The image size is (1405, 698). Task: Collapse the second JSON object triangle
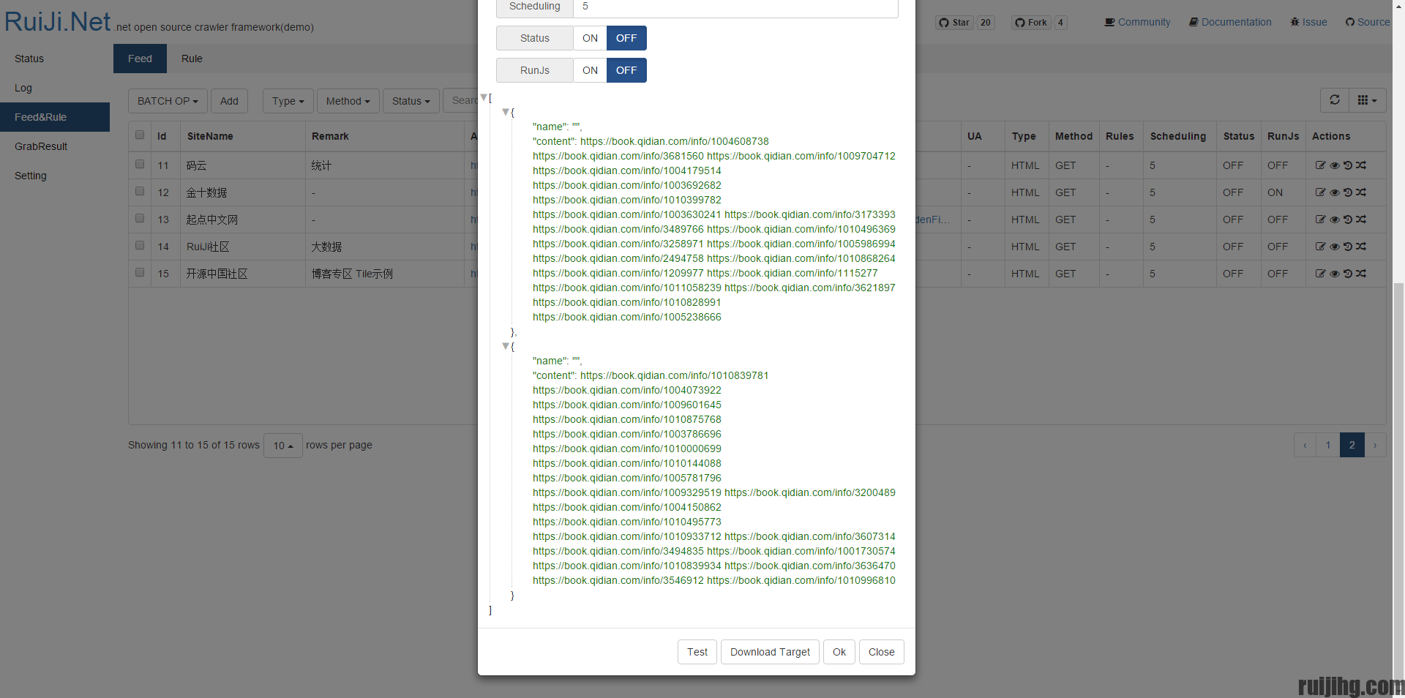point(506,346)
